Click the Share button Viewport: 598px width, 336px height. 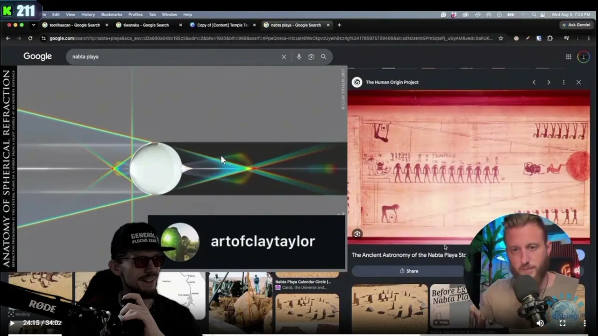[x=409, y=271]
